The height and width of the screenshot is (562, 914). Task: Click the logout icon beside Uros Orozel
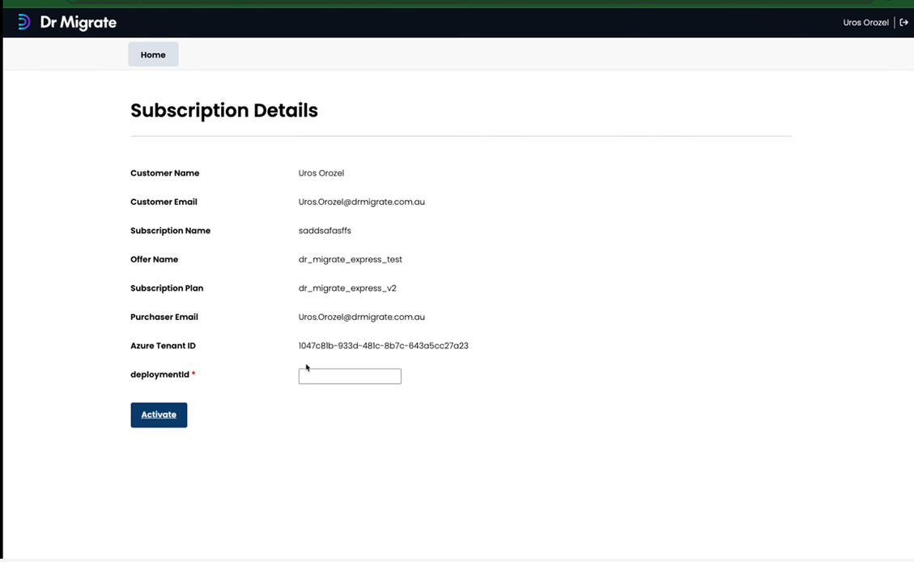coord(903,23)
